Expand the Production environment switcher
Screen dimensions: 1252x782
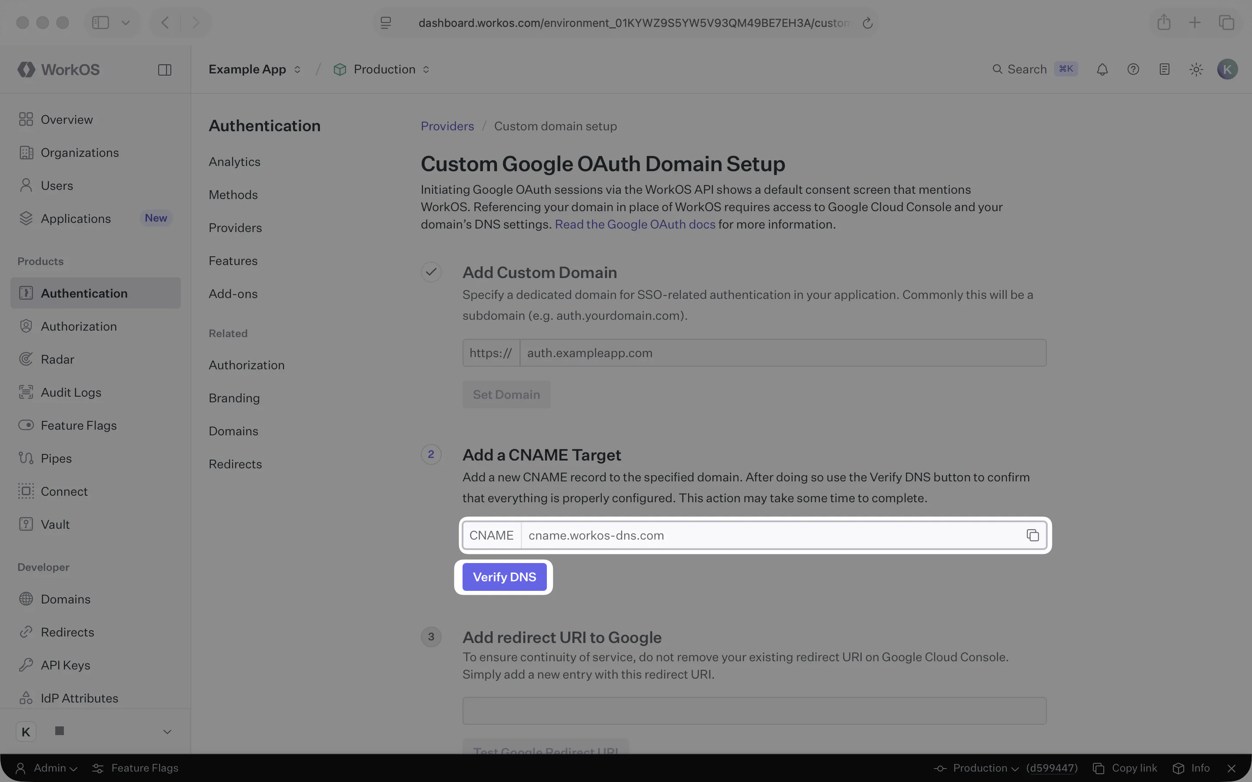382,70
